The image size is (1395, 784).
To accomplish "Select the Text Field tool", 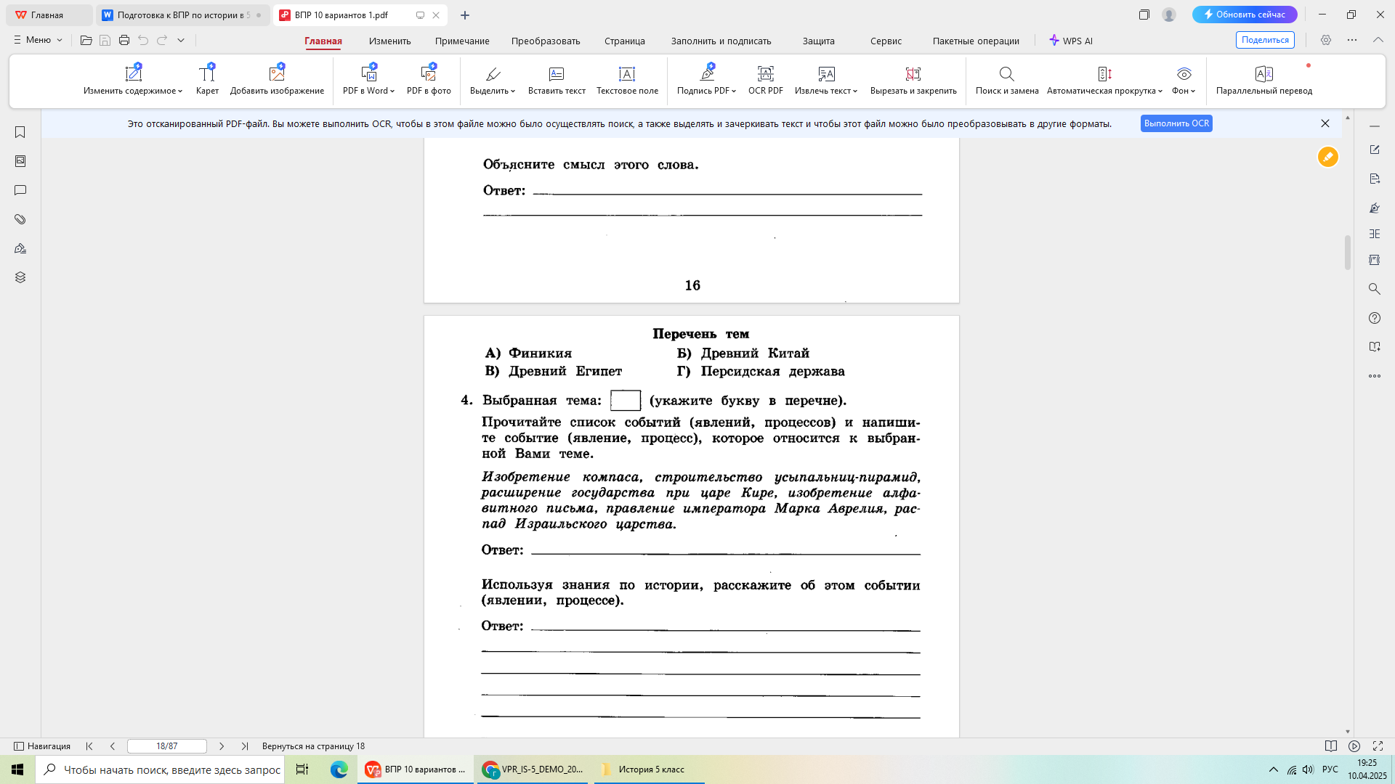I will coord(627,80).
